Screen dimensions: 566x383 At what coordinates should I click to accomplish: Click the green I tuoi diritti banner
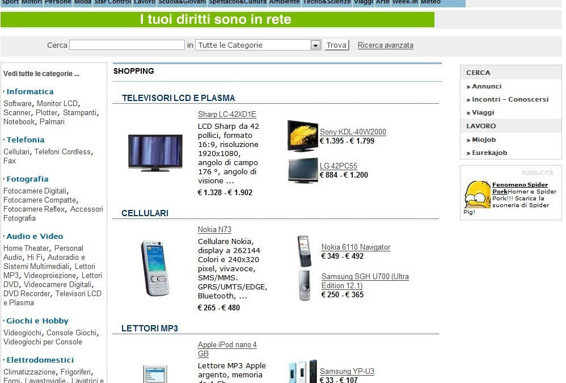[x=217, y=20]
